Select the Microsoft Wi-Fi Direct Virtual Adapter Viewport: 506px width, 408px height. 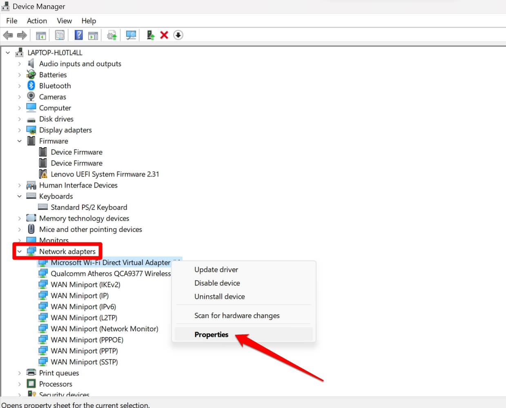click(x=110, y=262)
